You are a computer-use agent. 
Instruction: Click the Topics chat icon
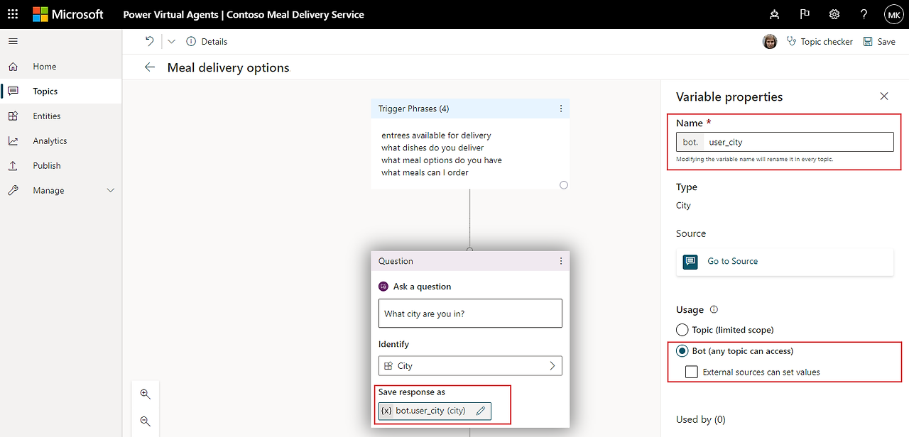(x=13, y=92)
